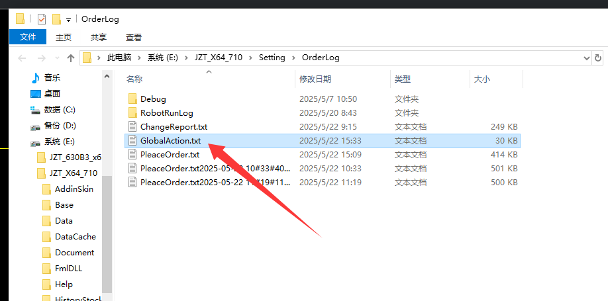The width and height of the screenshot is (608, 301).
Task: Sort files by 修改日期 column header
Action: click(x=315, y=79)
